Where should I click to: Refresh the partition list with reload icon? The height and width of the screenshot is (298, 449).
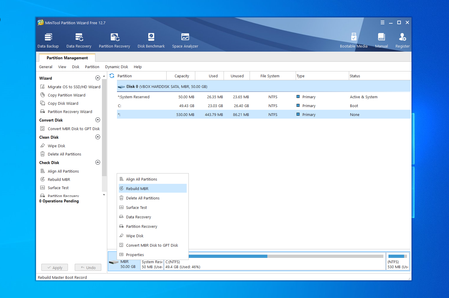click(x=112, y=76)
